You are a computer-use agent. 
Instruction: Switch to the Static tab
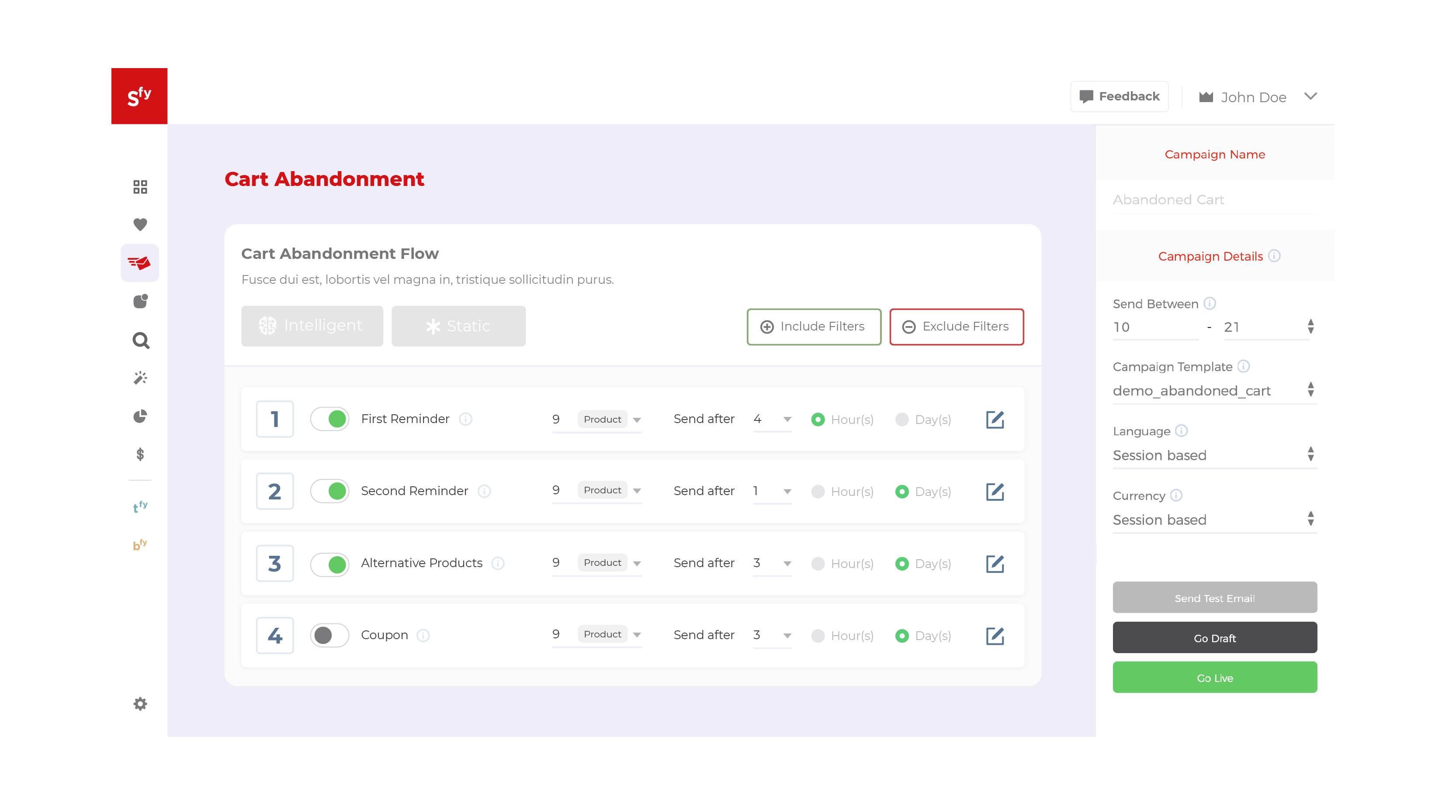458,326
